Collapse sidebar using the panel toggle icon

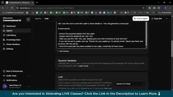pos(28,19)
